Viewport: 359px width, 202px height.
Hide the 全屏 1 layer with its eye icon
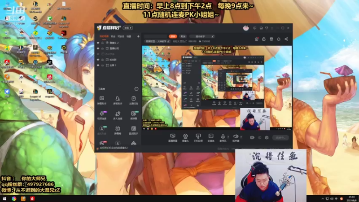click(98, 65)
